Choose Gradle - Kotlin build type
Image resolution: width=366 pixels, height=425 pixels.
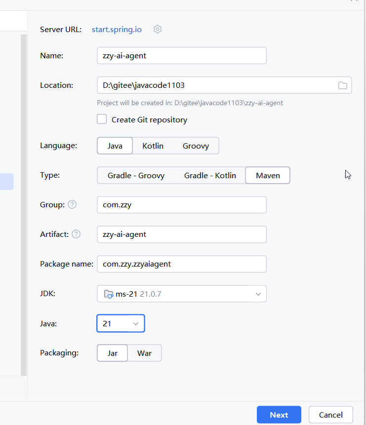click(210, 175)
